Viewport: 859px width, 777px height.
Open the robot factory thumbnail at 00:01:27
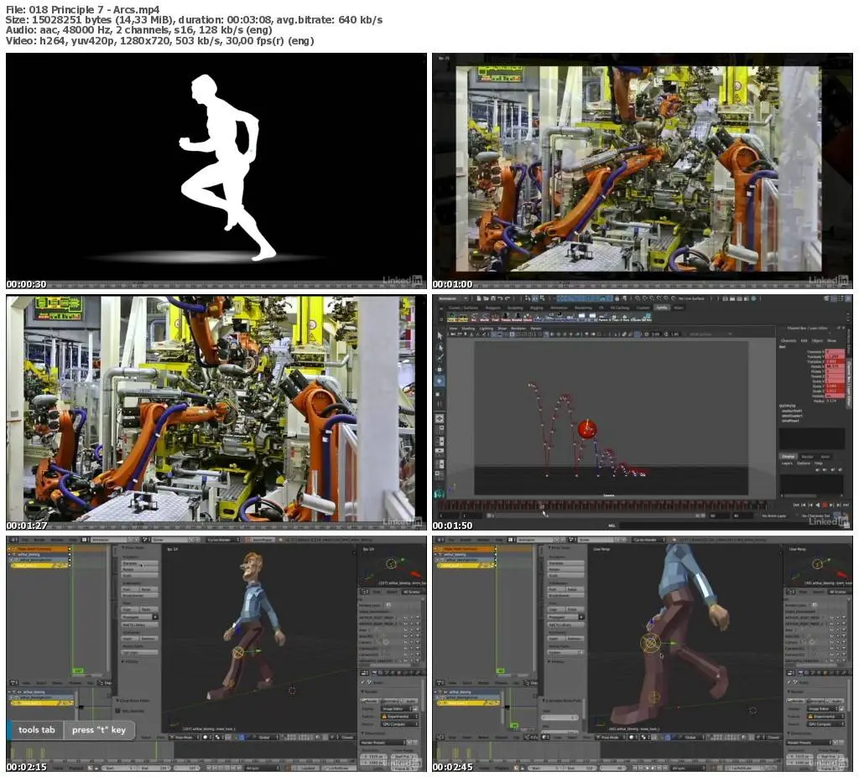(x=216, y=412)
